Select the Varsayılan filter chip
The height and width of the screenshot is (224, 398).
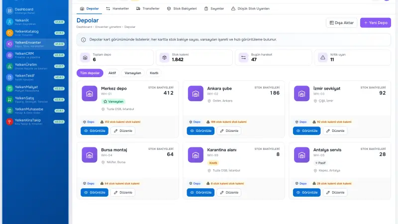(x=133, y=73)
